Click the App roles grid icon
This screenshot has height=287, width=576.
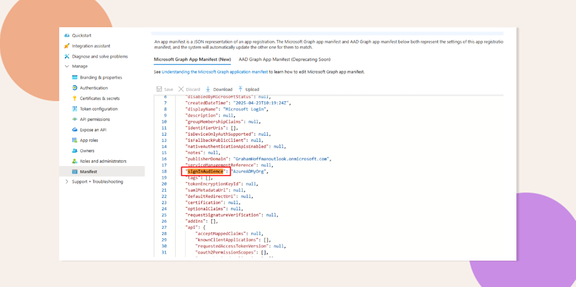(x=75, y=140)
